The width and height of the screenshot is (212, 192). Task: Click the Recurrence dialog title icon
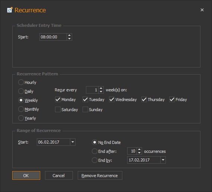coord(10,10)
